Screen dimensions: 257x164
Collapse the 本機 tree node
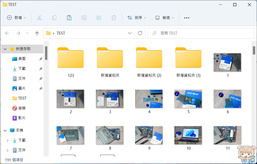(5, 131)
